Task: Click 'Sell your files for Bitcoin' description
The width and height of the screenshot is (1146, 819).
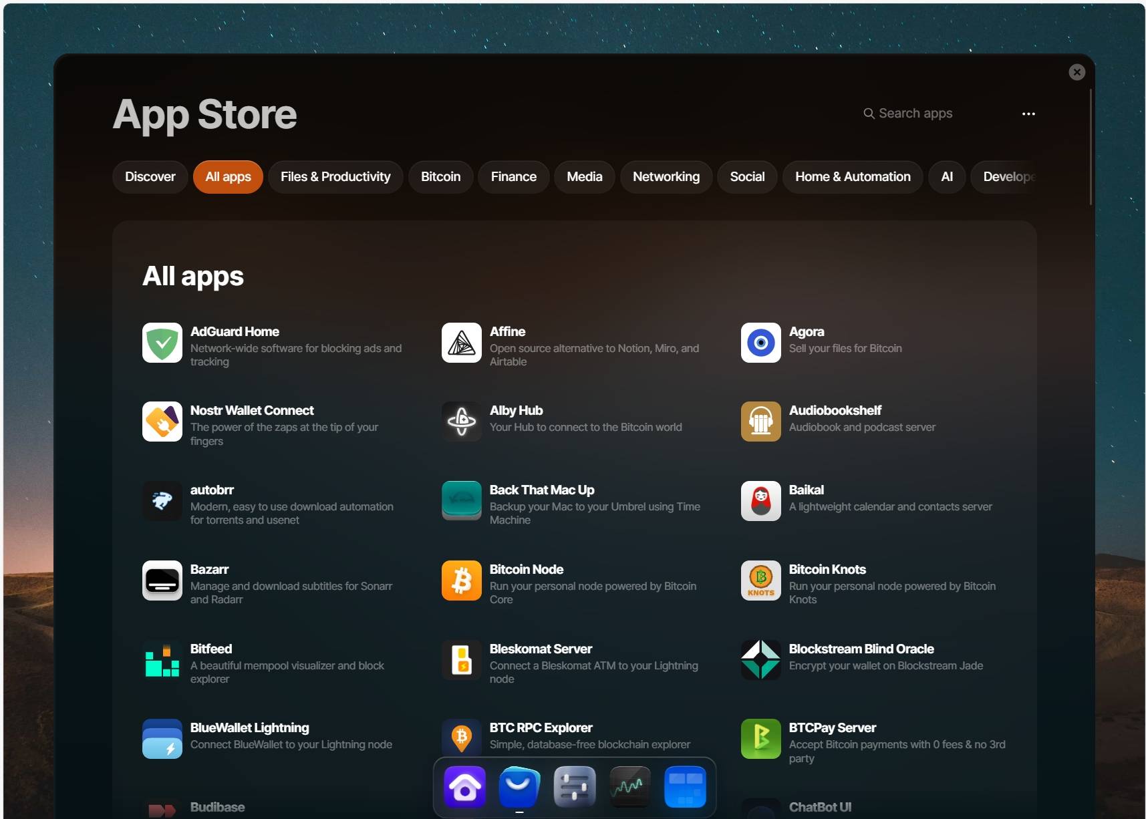Action: pyautogui.click(x=845, y=348)
